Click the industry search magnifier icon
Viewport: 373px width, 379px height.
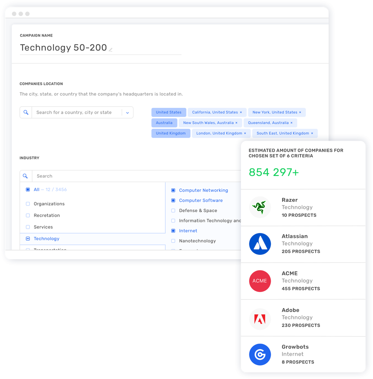point(25,176)
